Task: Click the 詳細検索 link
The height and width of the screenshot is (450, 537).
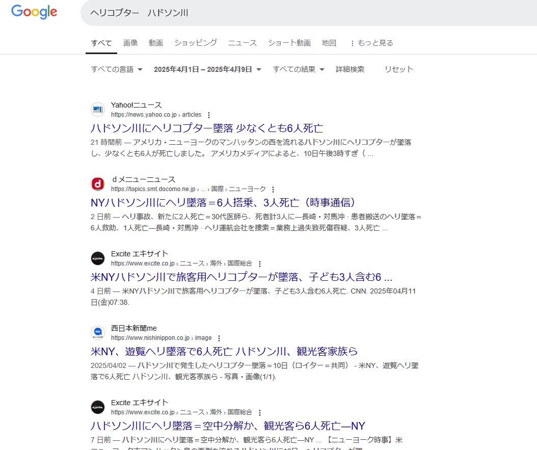Action: tap(350, 69)
